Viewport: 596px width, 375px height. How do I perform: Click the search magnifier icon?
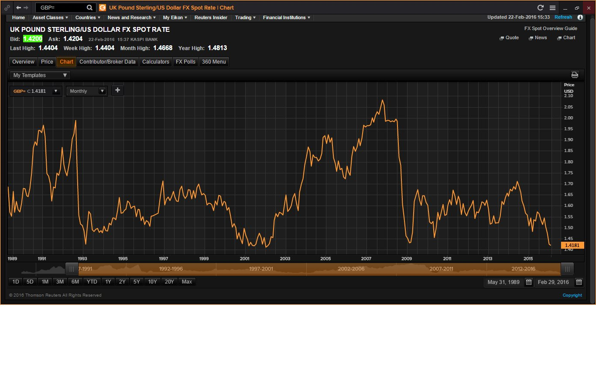point(89,8)
